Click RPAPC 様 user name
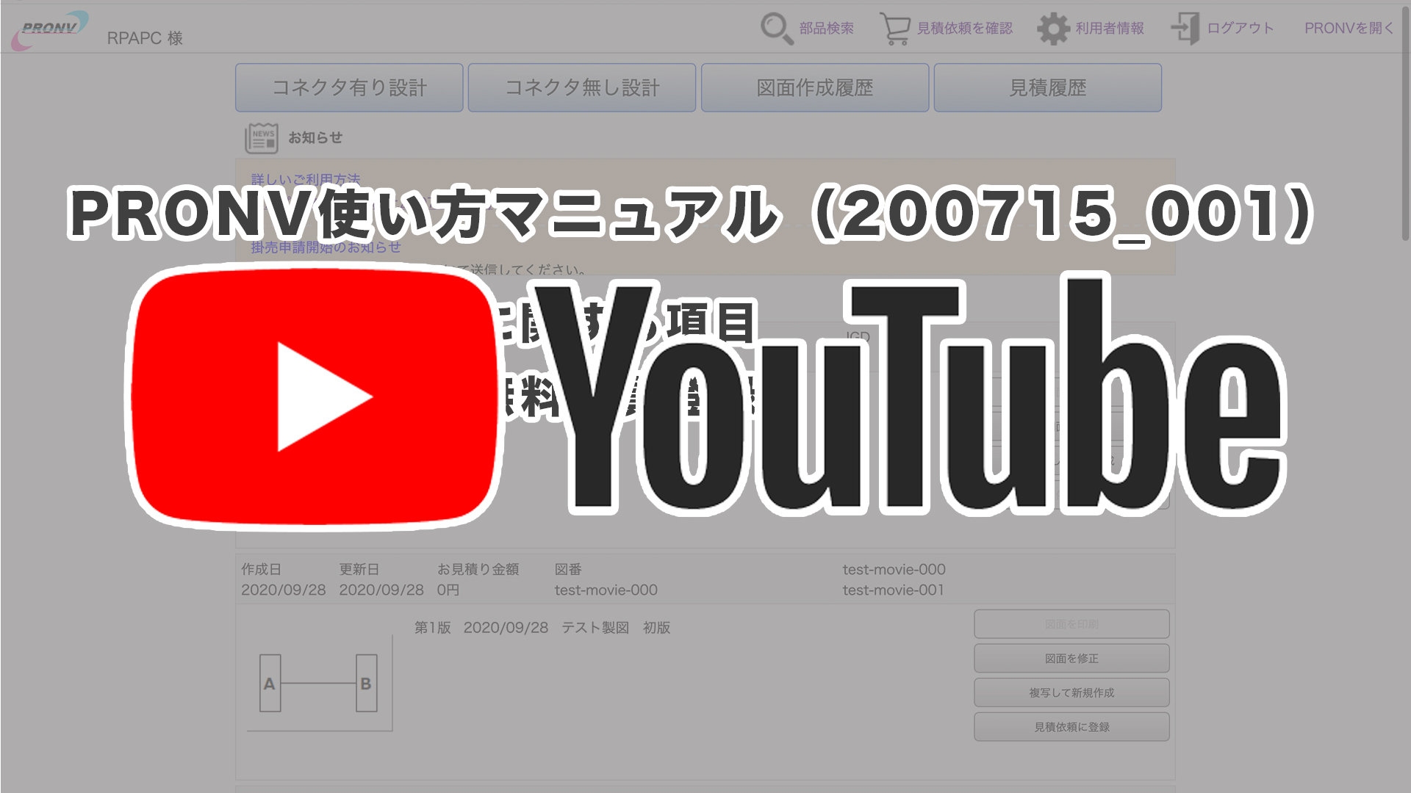Screen dimensions: 1411x793 (145, 38)
